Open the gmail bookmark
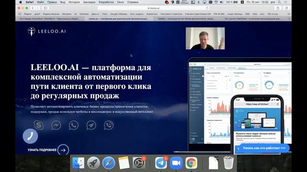This screenshot has width=307, height=172. pyautogui.click(x=37, y=14)
